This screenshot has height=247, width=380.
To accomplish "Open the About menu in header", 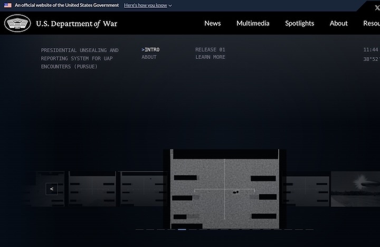I will pyautogui.click(x=338, y=23).
